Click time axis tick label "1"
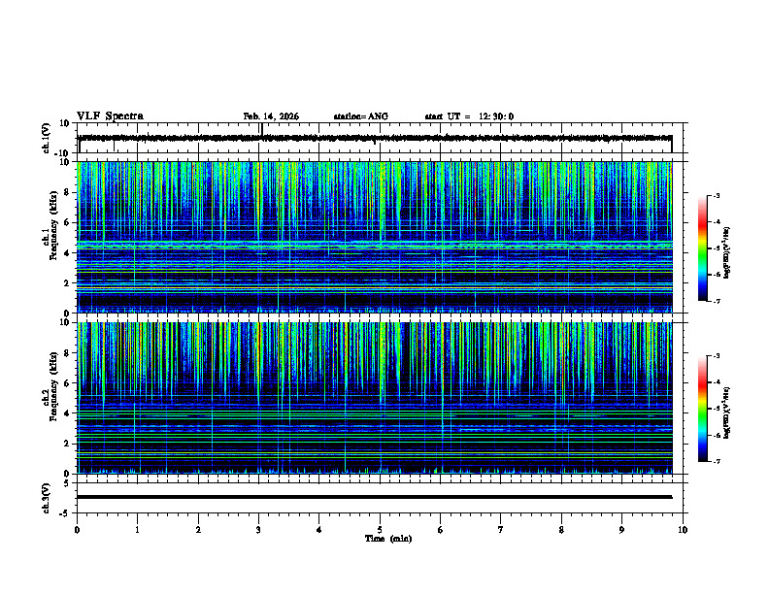The image size is (769, 594). click(x=137, y=530)
